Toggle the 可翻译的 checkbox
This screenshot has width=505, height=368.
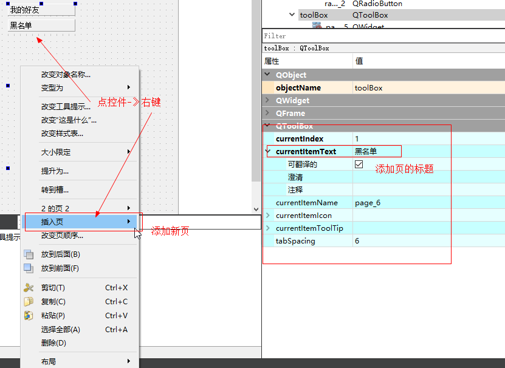(x=359, y=164)
